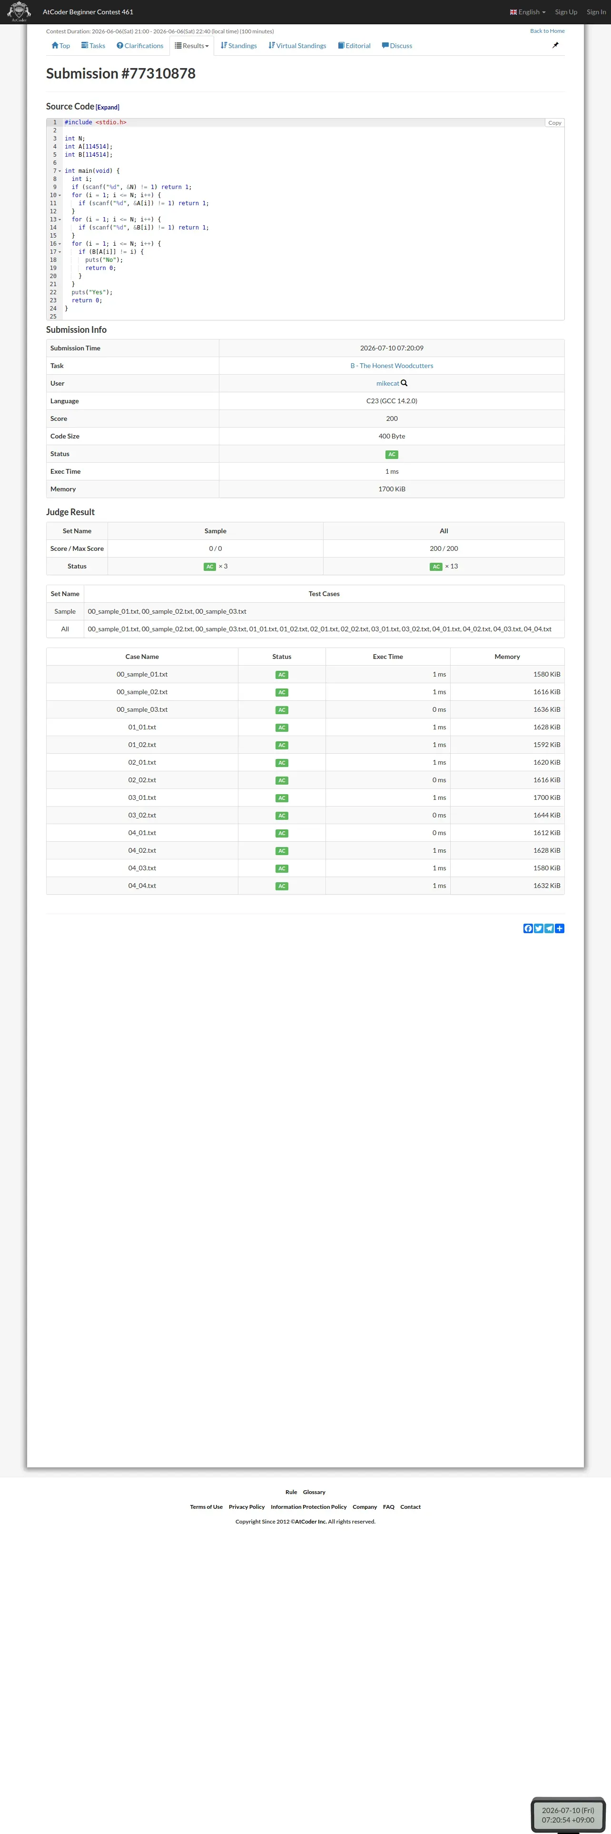
Task: Fold the for loop at line 10
Action: click(x=60, y=195)
